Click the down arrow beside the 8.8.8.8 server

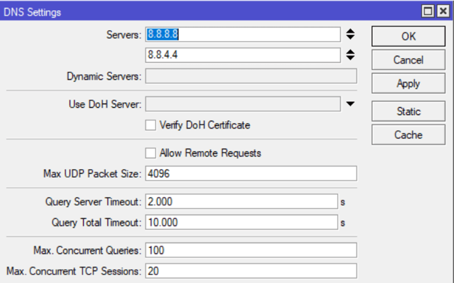(350, 38)
